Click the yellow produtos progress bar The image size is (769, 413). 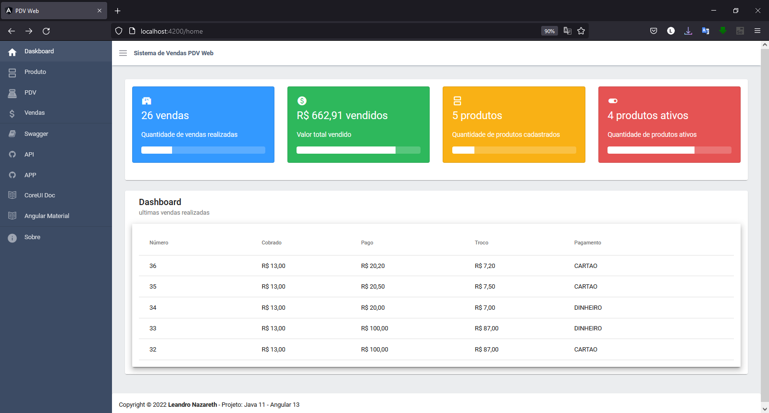point(514,150)
